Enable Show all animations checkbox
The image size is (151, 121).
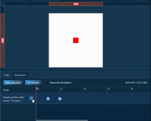coord(47,83)
